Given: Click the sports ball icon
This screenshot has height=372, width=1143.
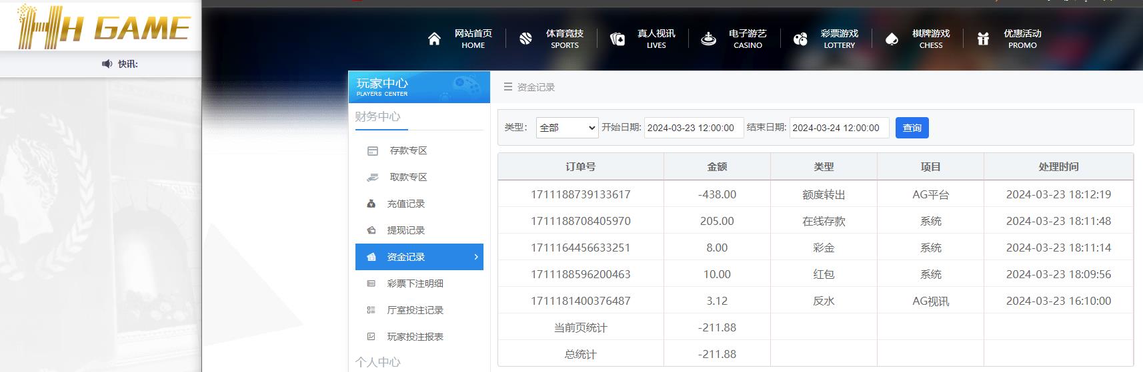Looking at the screenshot, I should click(x=525, y=39).
